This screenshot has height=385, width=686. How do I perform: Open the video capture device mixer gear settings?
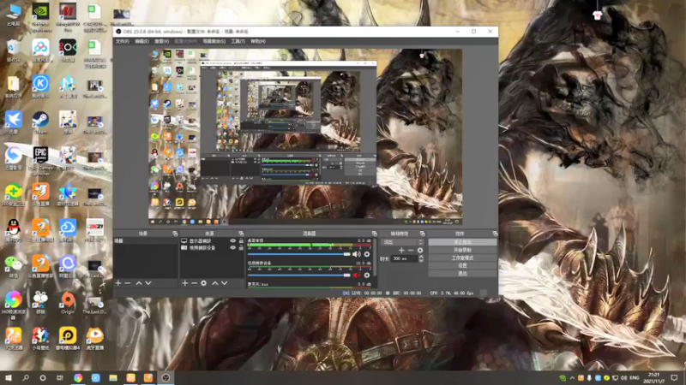point(367,275)
